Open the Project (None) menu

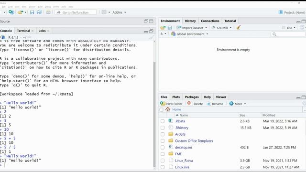point(292,12)
